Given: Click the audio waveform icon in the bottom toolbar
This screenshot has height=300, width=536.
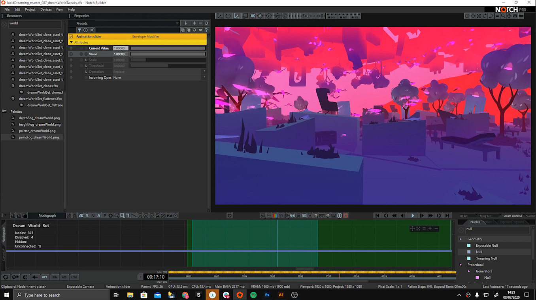Looking at the screenshot, I should pos(35,277).
